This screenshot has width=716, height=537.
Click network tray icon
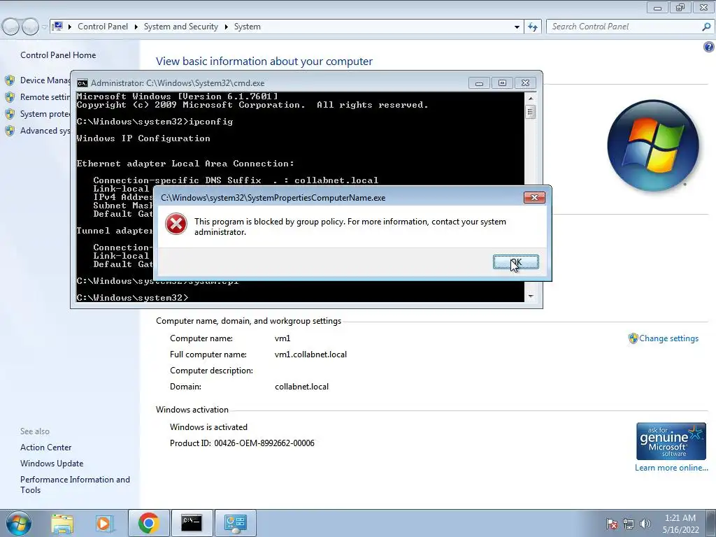coord(629,524)
